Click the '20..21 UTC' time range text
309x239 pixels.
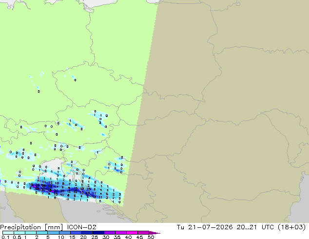tap(255, 227)
